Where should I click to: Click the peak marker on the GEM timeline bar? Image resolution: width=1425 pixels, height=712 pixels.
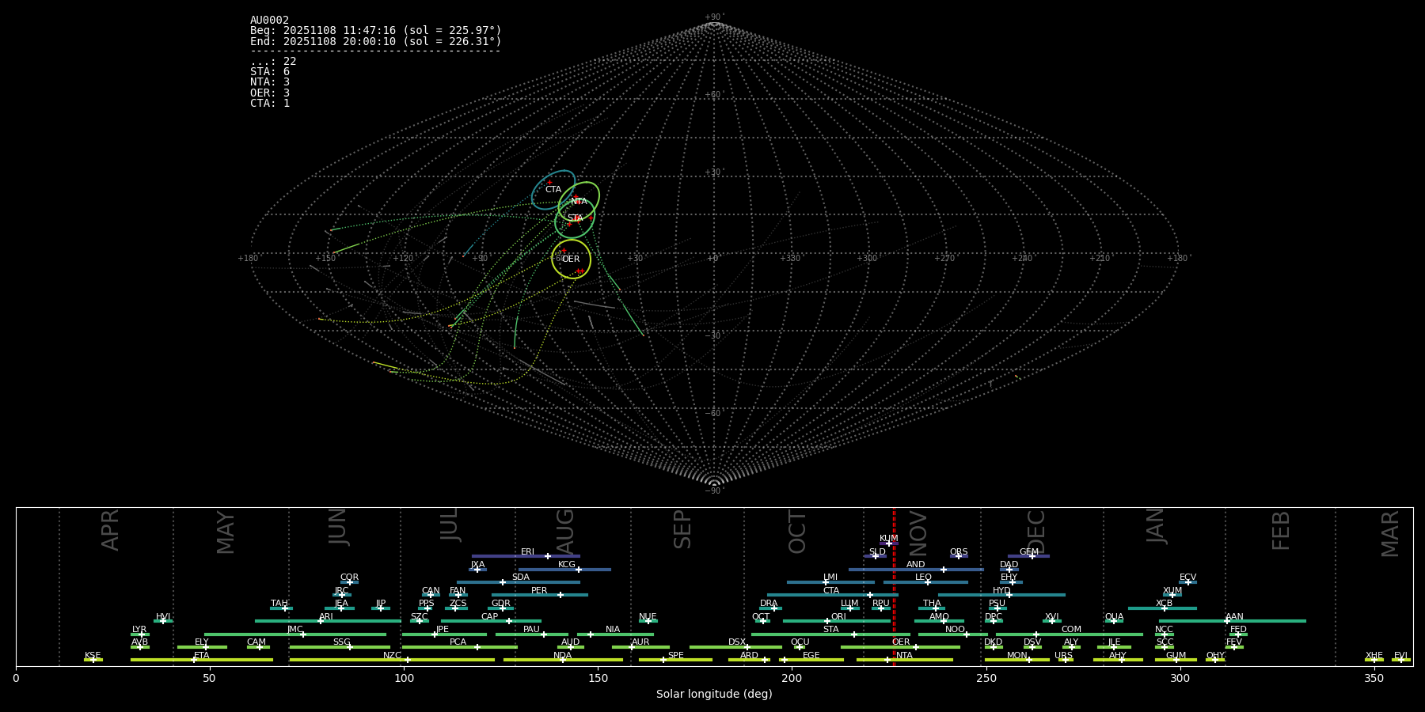pos(1032,556)
